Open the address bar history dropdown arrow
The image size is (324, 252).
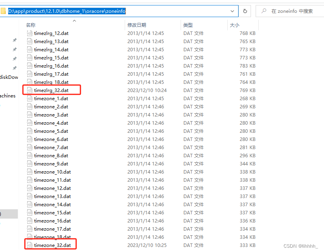tap(232, 11)
